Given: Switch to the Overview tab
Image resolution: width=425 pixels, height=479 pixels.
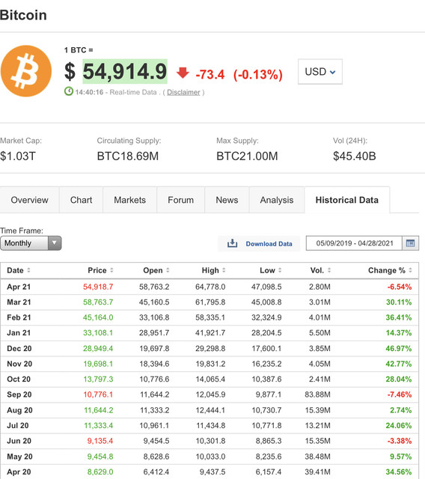Looking at the screenshot, I should click(30, 200).
